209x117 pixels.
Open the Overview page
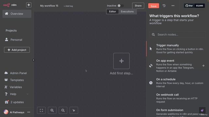(17, 14)
